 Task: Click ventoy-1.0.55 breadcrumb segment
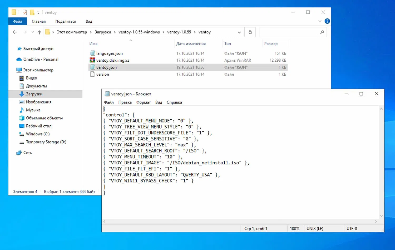point(179,32)
